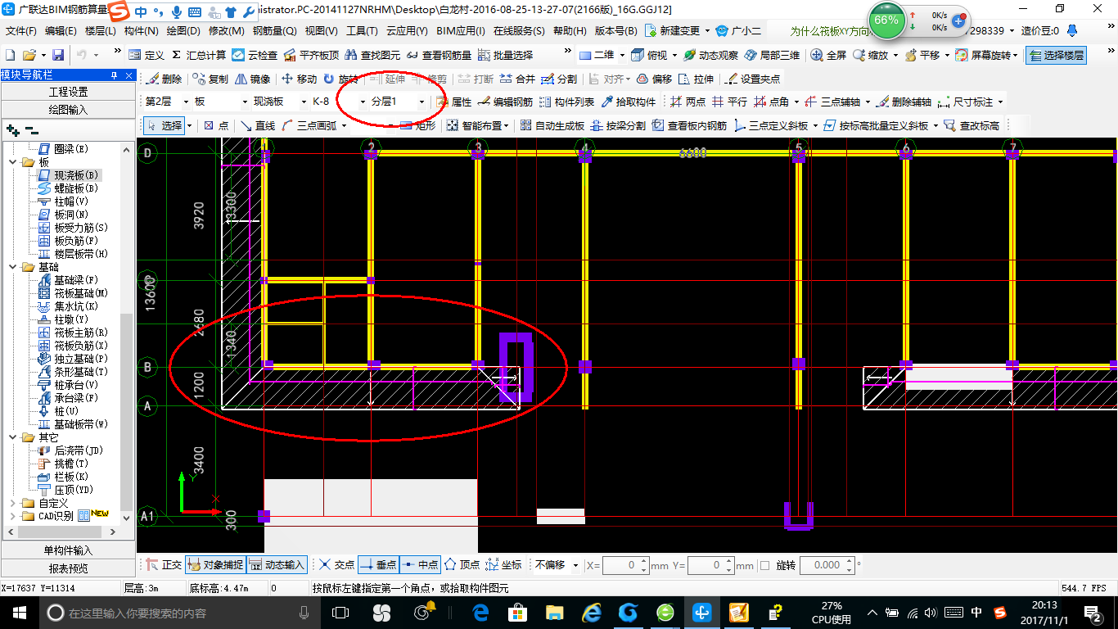Click 删除 delete tool

point(165,79)
